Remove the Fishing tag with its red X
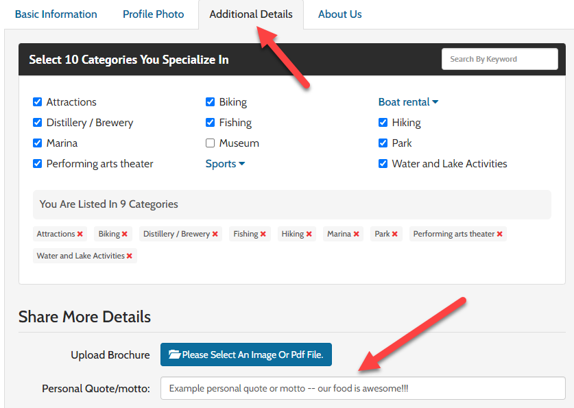 pyautogui.click(x=263, y=235)
